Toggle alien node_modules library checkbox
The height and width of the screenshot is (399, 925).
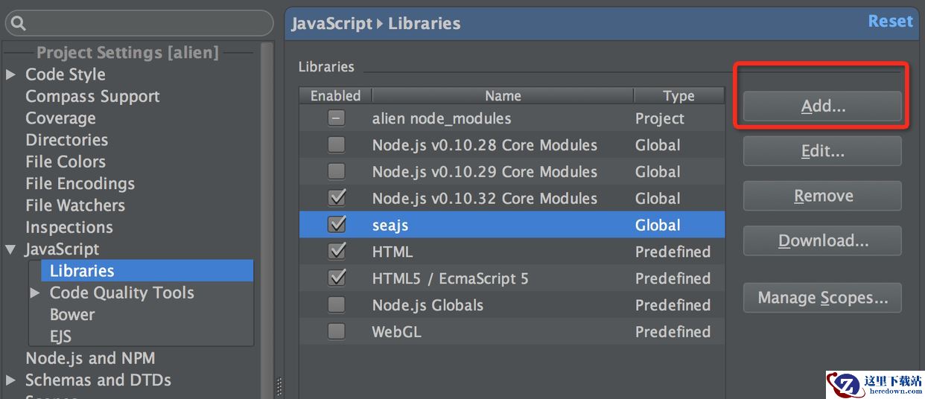coord(337,118)
